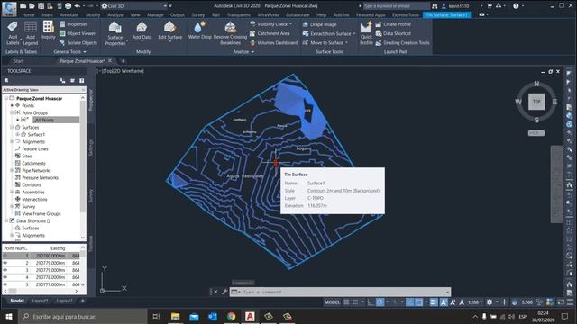Open the Object Viewer
The height and width of the screenshot is (324, 577).
[x=78, y=33]
